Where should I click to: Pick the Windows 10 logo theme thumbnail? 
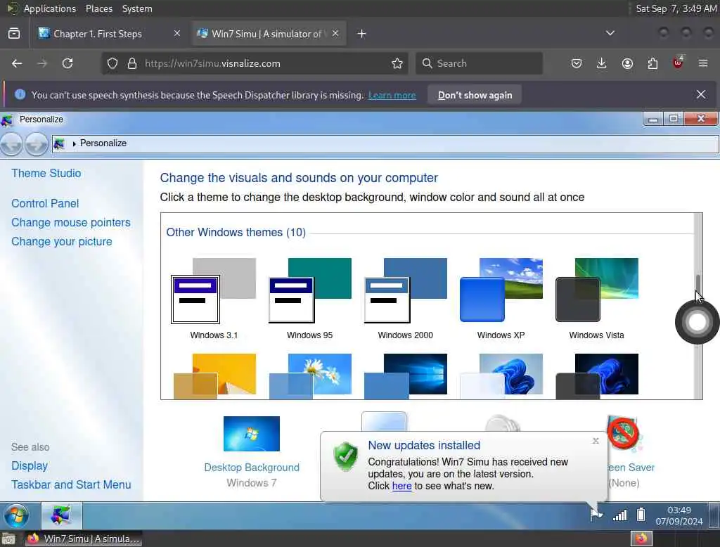pyautogui.click(x=406, y=375)
